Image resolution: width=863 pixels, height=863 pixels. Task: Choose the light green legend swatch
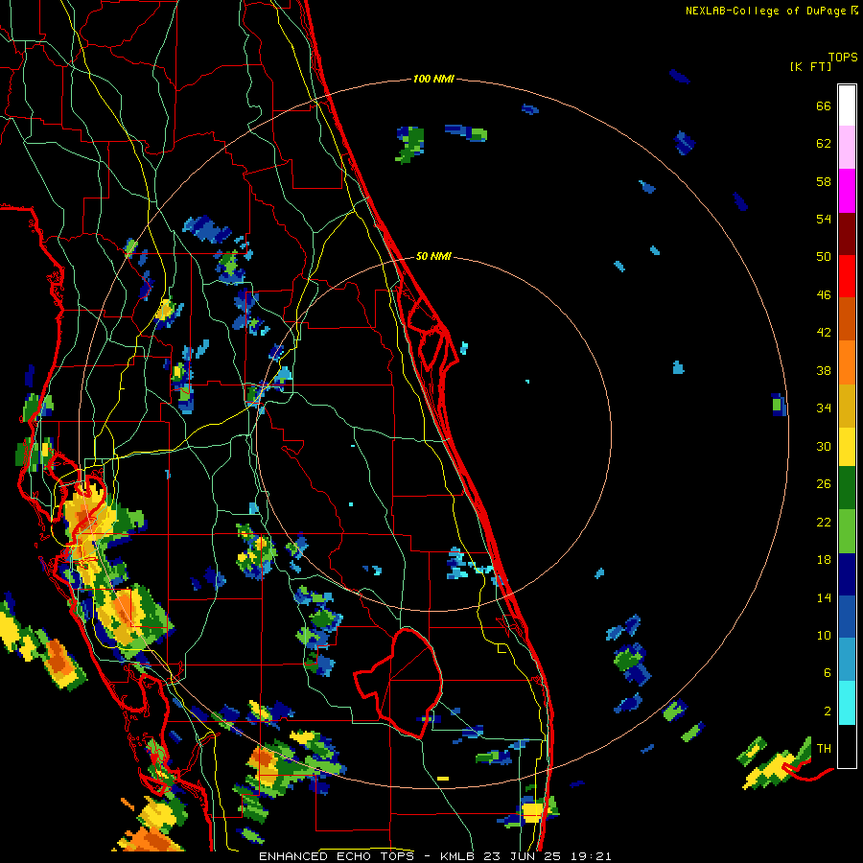(847, 531)
